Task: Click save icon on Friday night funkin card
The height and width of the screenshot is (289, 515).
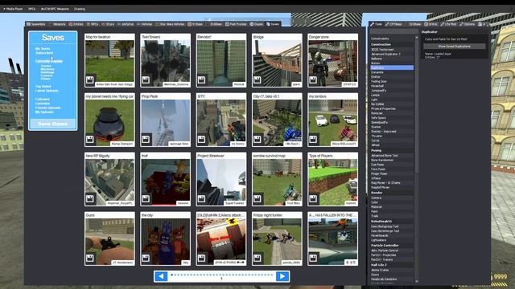Action: [257, 258]
